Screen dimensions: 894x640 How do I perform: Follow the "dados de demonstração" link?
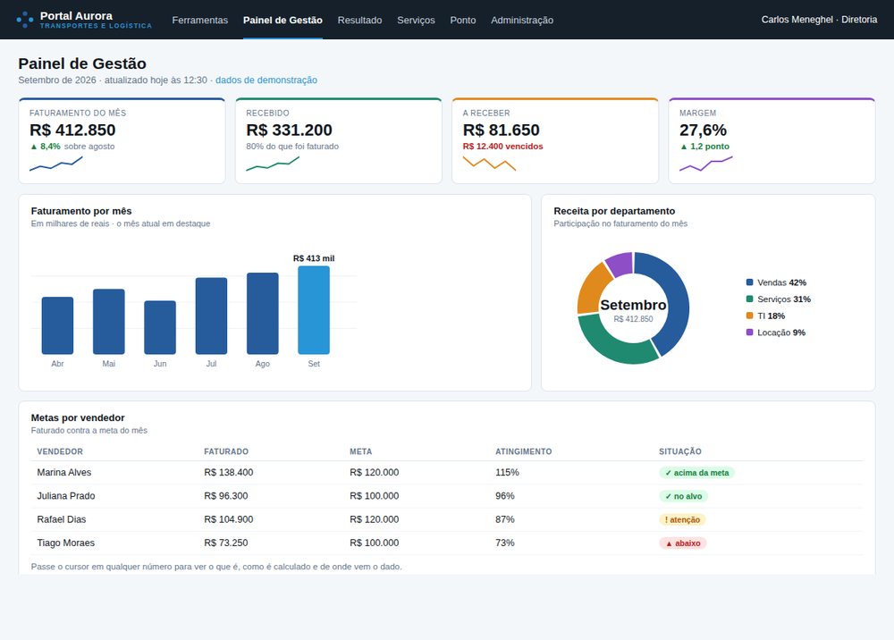(266, 80)
